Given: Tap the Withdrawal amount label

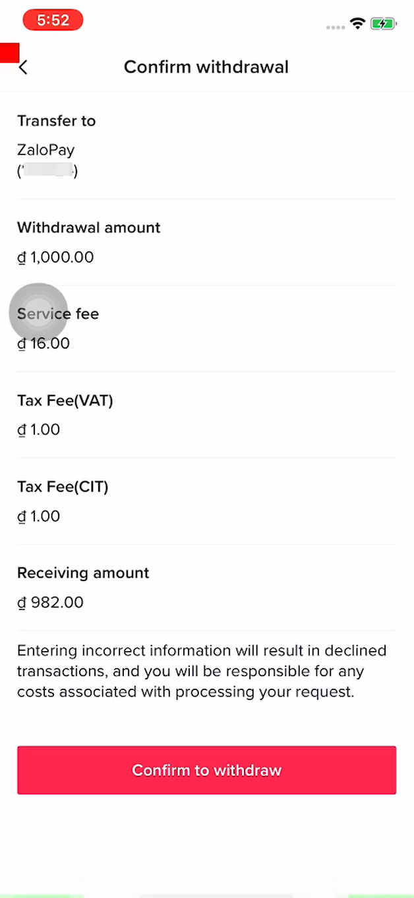Looking at the screenshot, I should (88, 228).
